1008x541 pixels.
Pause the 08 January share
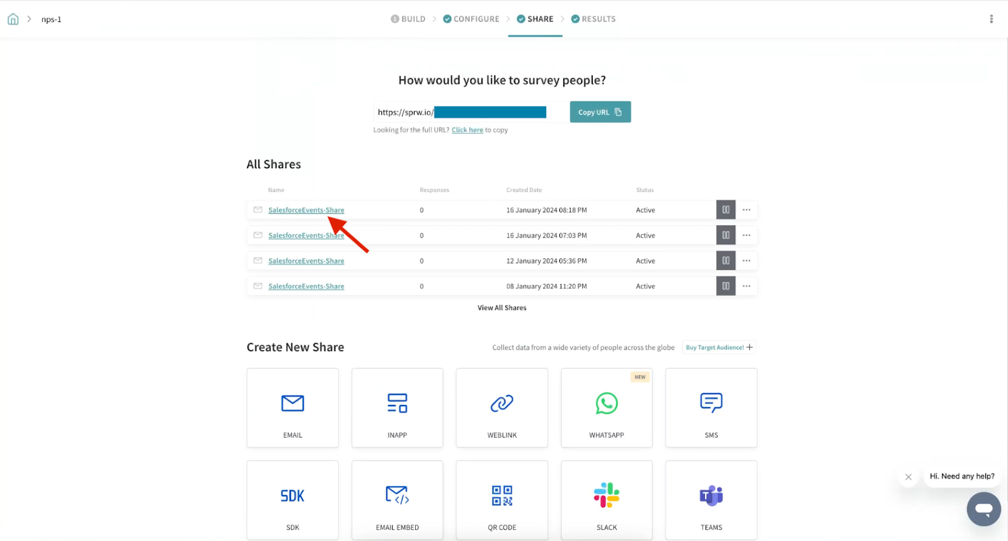(726, 286)
